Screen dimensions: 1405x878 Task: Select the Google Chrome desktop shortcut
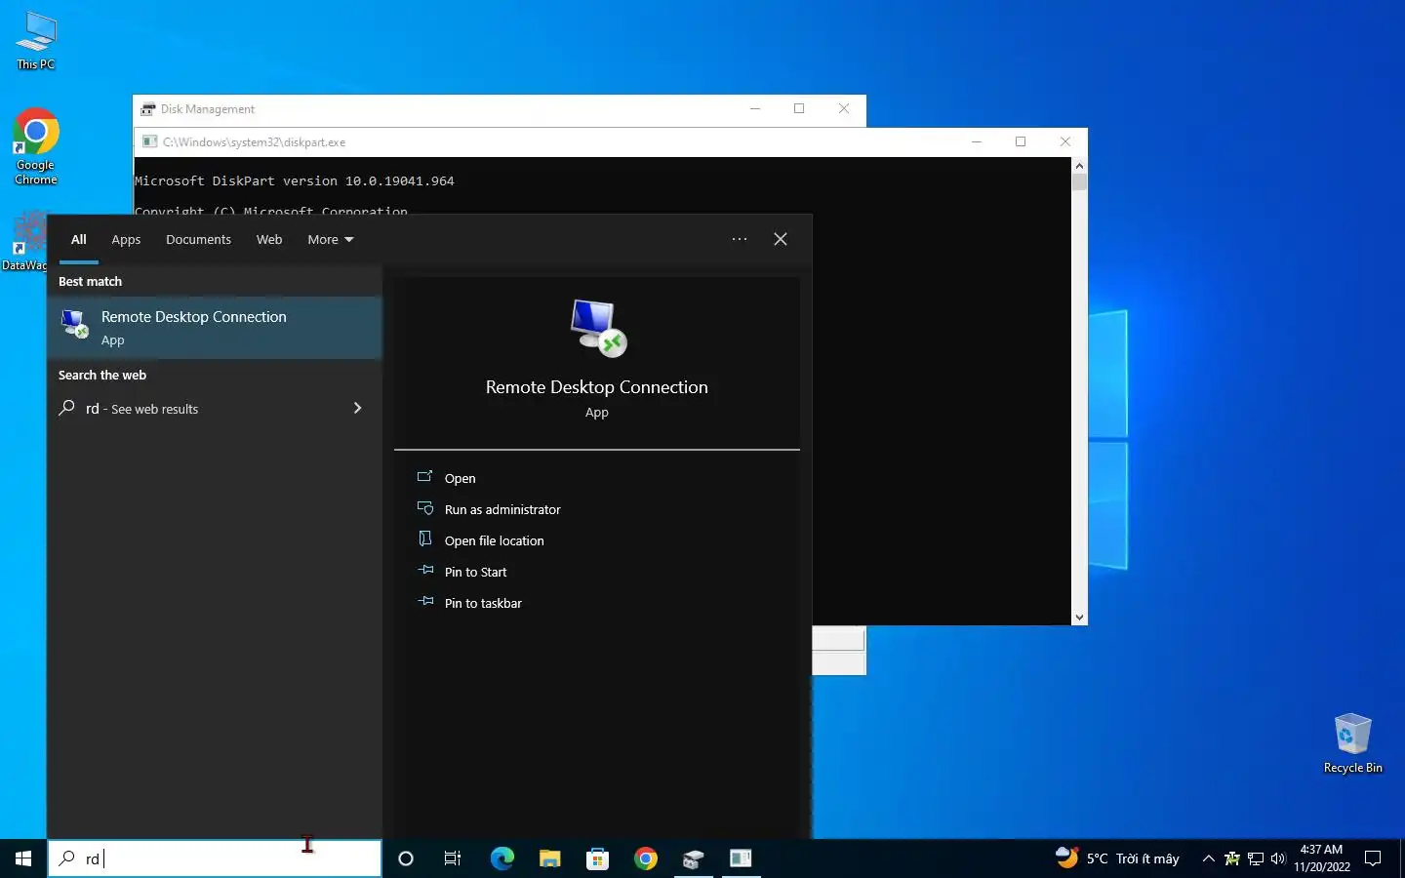pos(36,146)
